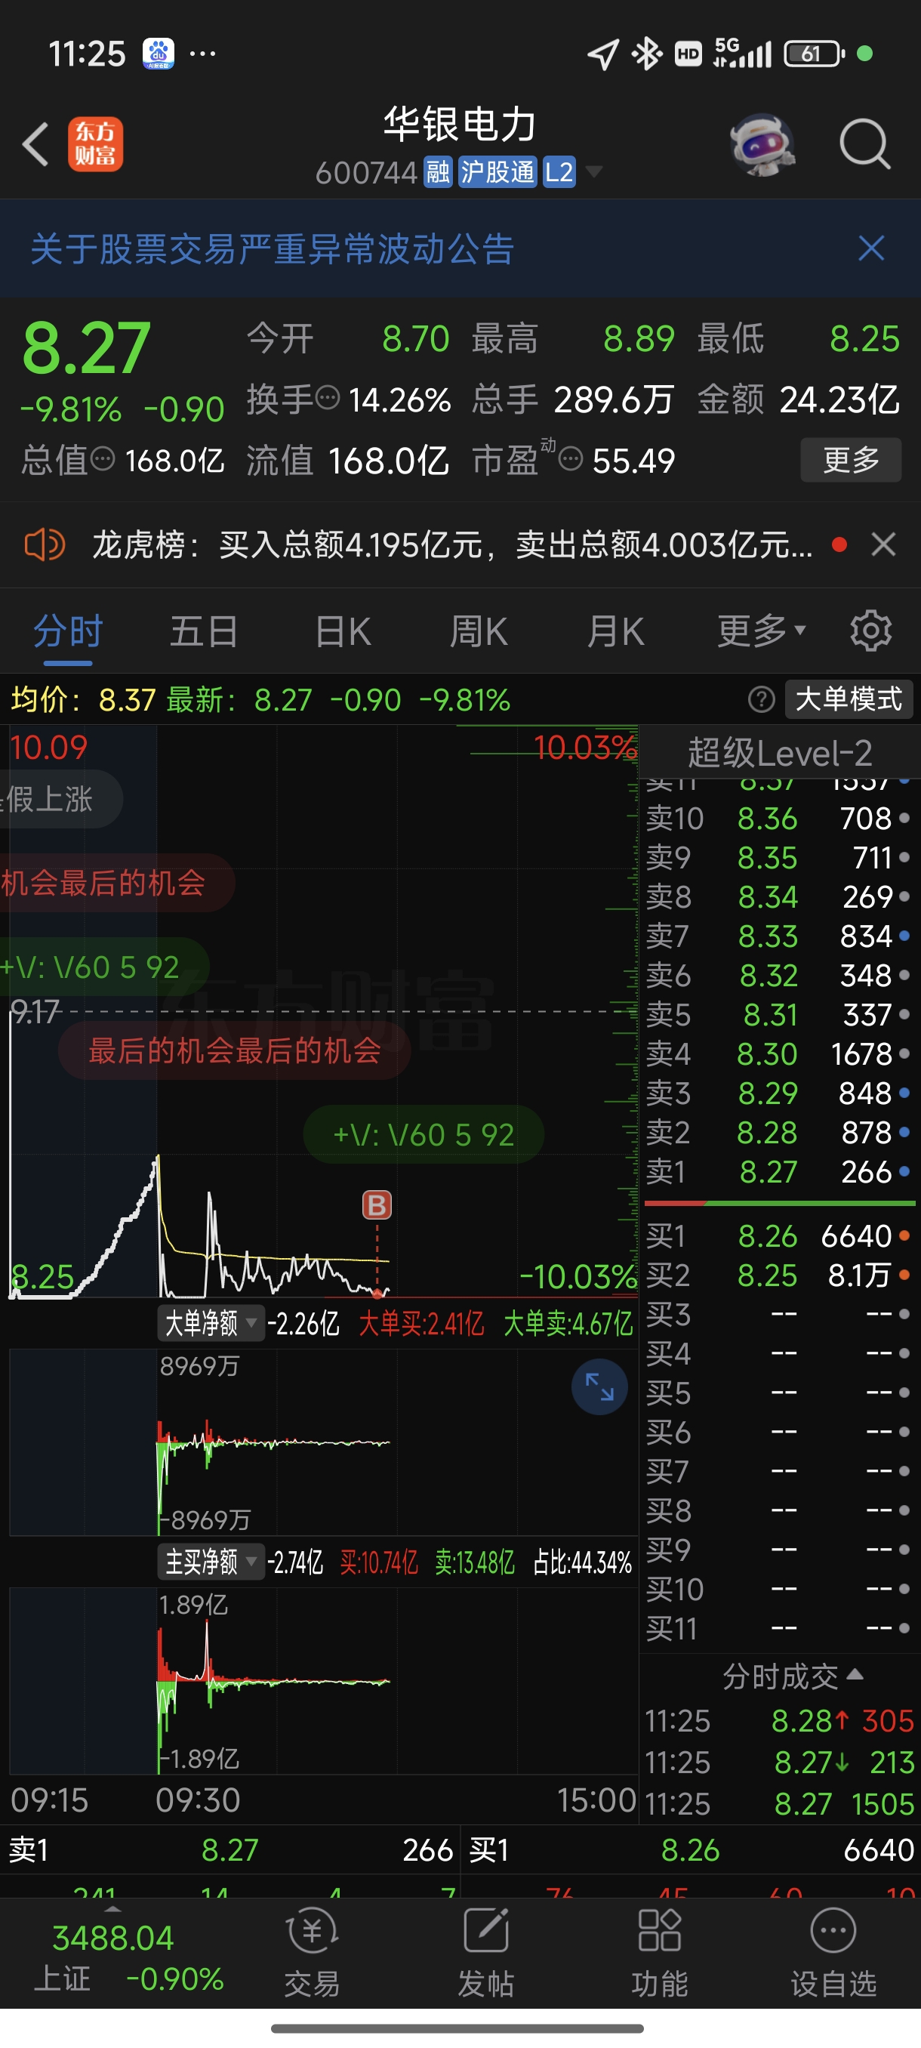
Task: Tap the Bluetooth status icon
Action: coord(646,54)
